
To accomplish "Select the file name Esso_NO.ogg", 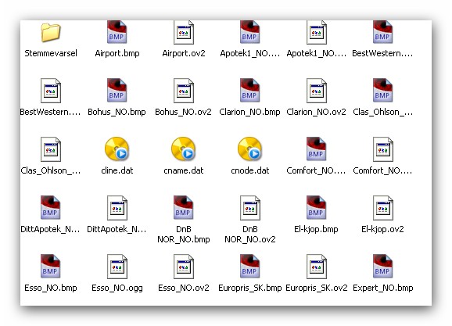I will tap(117, 288).
